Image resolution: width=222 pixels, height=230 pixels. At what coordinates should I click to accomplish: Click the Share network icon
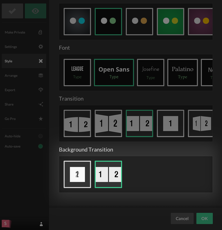tap(41, 104)
